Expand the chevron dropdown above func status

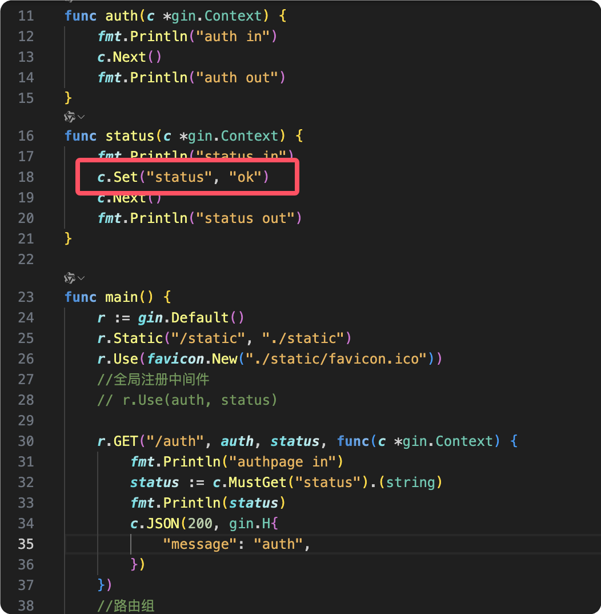(x=81, y=117)
